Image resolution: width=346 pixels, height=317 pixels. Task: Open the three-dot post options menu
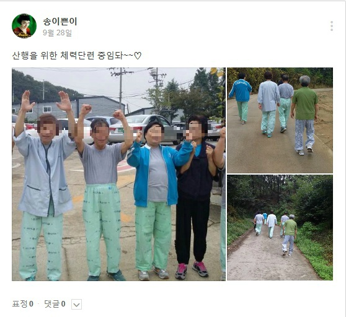(x=332, y=26)
